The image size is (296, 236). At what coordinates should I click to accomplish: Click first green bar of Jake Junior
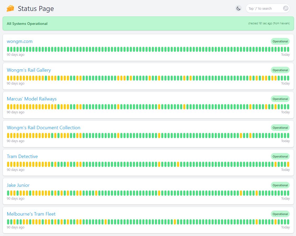point(8,193)
